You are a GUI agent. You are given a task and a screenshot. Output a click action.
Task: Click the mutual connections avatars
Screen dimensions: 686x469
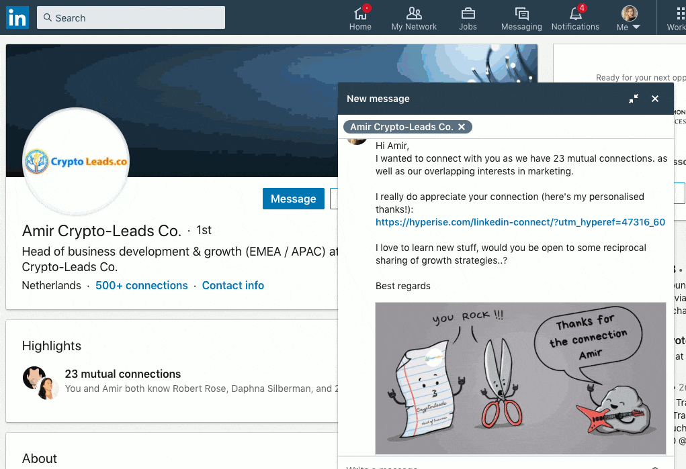tap(40, 382)
